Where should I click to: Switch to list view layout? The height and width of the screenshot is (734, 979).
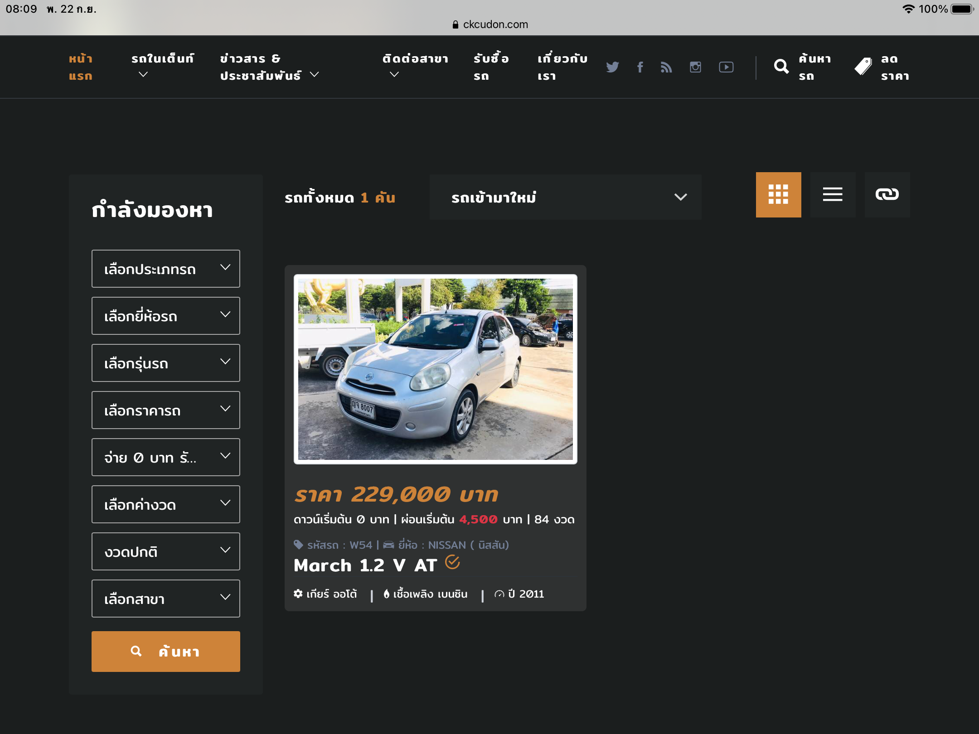833,195
